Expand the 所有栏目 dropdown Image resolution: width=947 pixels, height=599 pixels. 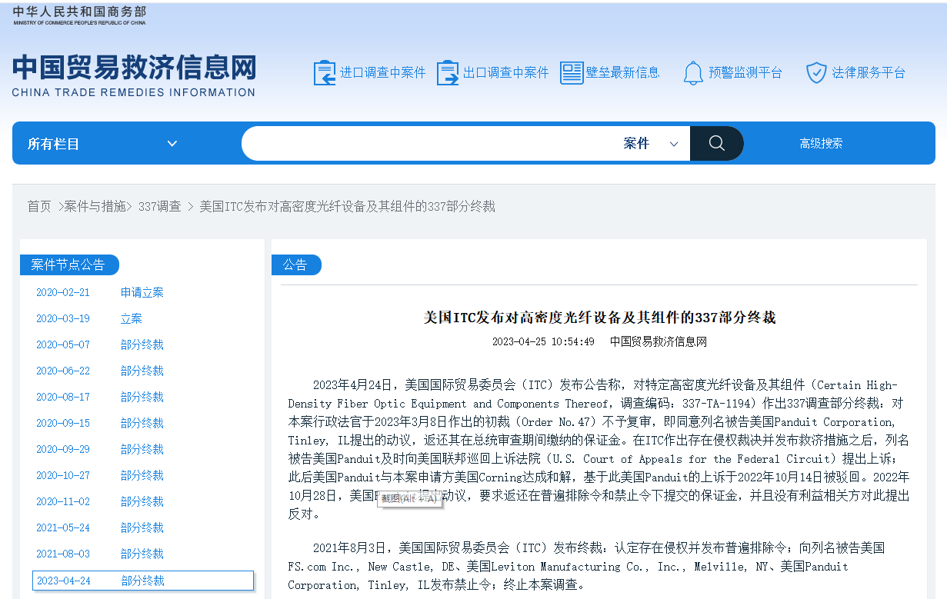tap(102, 144)
